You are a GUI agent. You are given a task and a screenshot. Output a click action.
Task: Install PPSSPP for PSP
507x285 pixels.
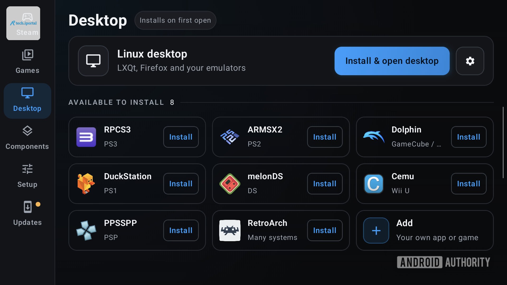tap(181, 230)
